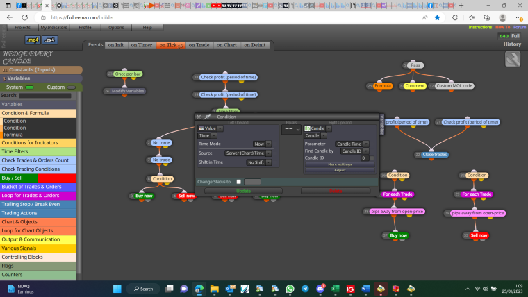Open the Buy / Sell block category
The height and width of the screenshot is (297, 528).
click(x=38, y=178)
